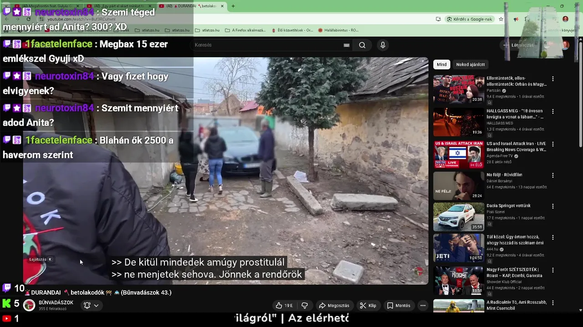
Task: Open Élő közvetítések bookmark
Action: (292, 30)
